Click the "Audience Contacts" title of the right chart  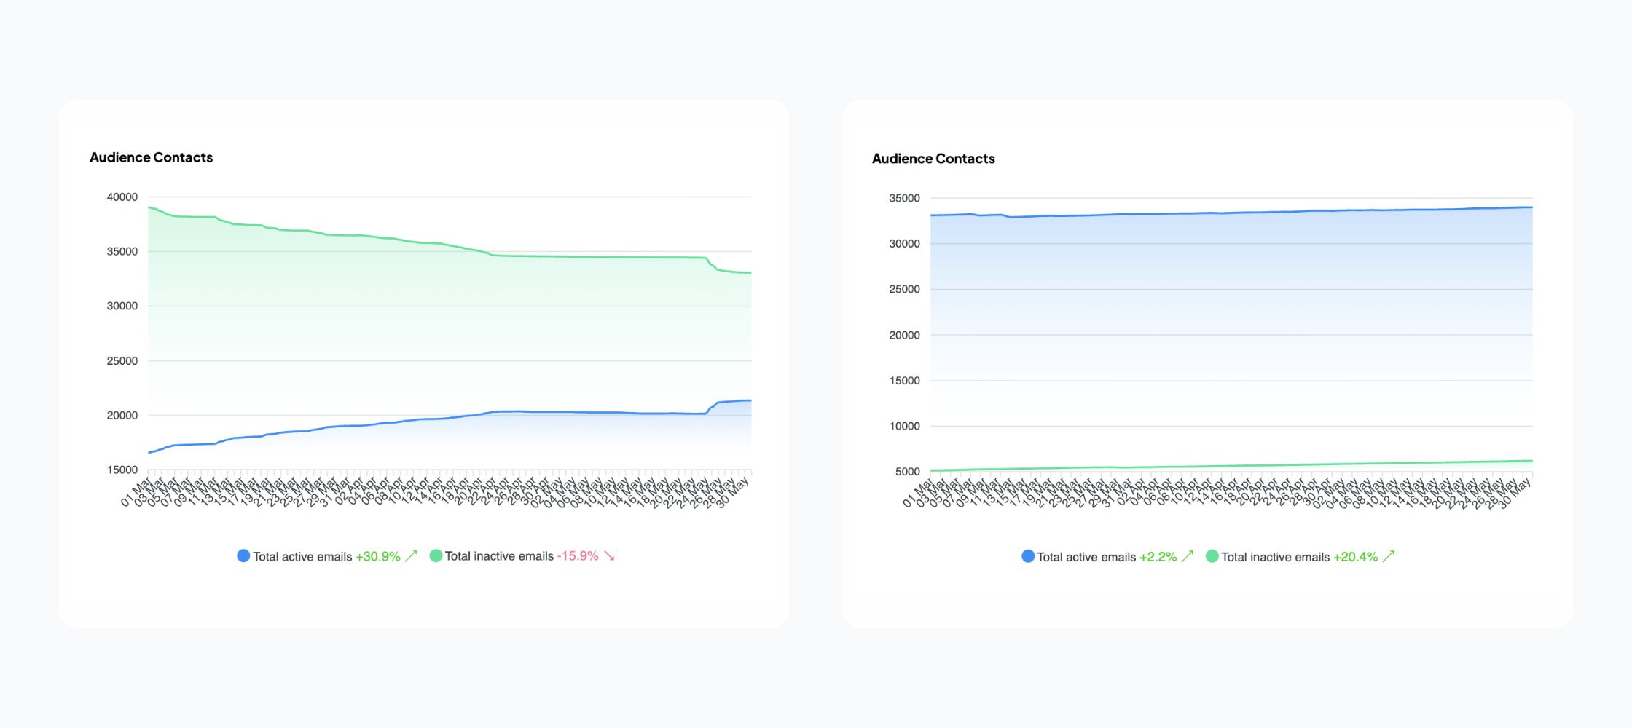pos(933,159)
